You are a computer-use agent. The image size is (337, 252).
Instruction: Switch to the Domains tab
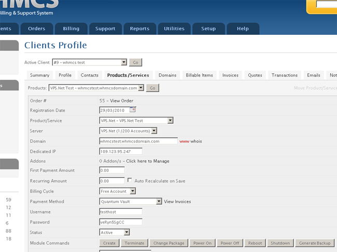tap(167, 75)
